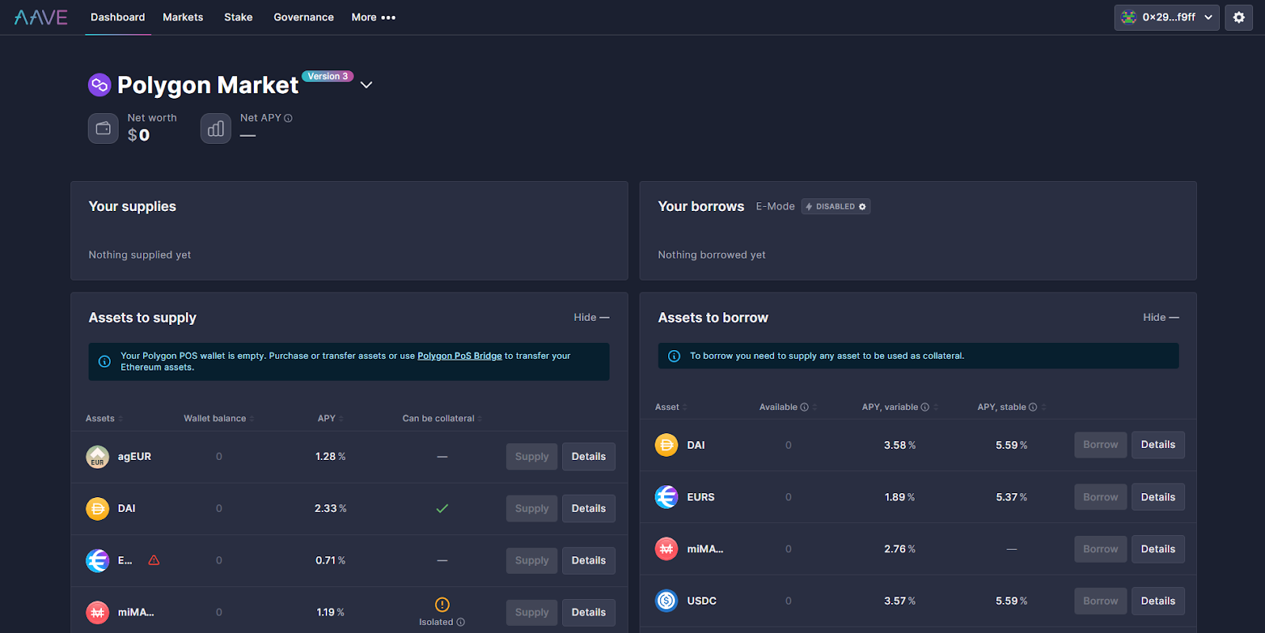Hide the Assets to borrow panel

1160,318
